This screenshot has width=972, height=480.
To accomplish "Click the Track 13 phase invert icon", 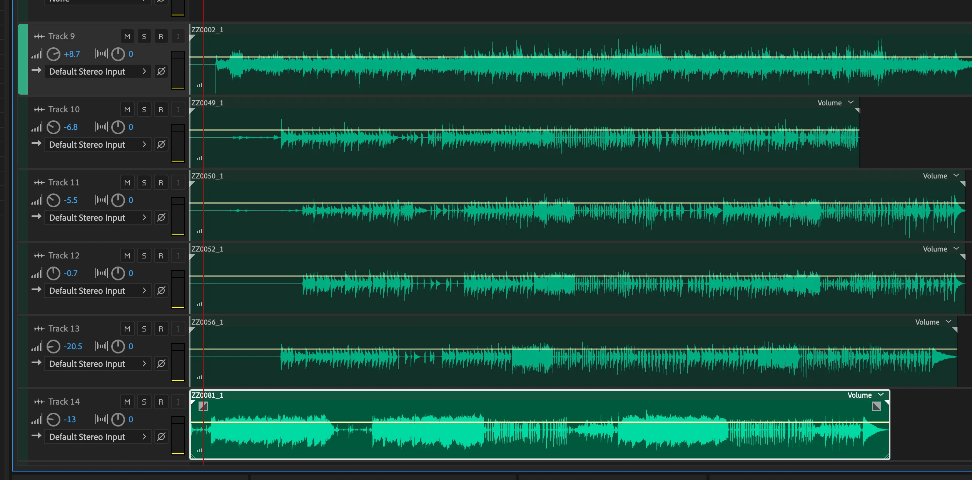I will [x=161, y=363].
